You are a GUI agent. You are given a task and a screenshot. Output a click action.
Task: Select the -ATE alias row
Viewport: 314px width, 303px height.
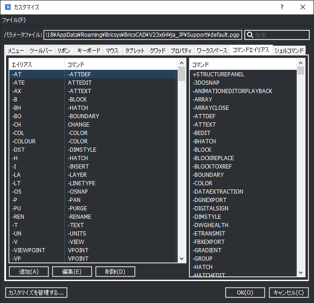pos(93,82)
